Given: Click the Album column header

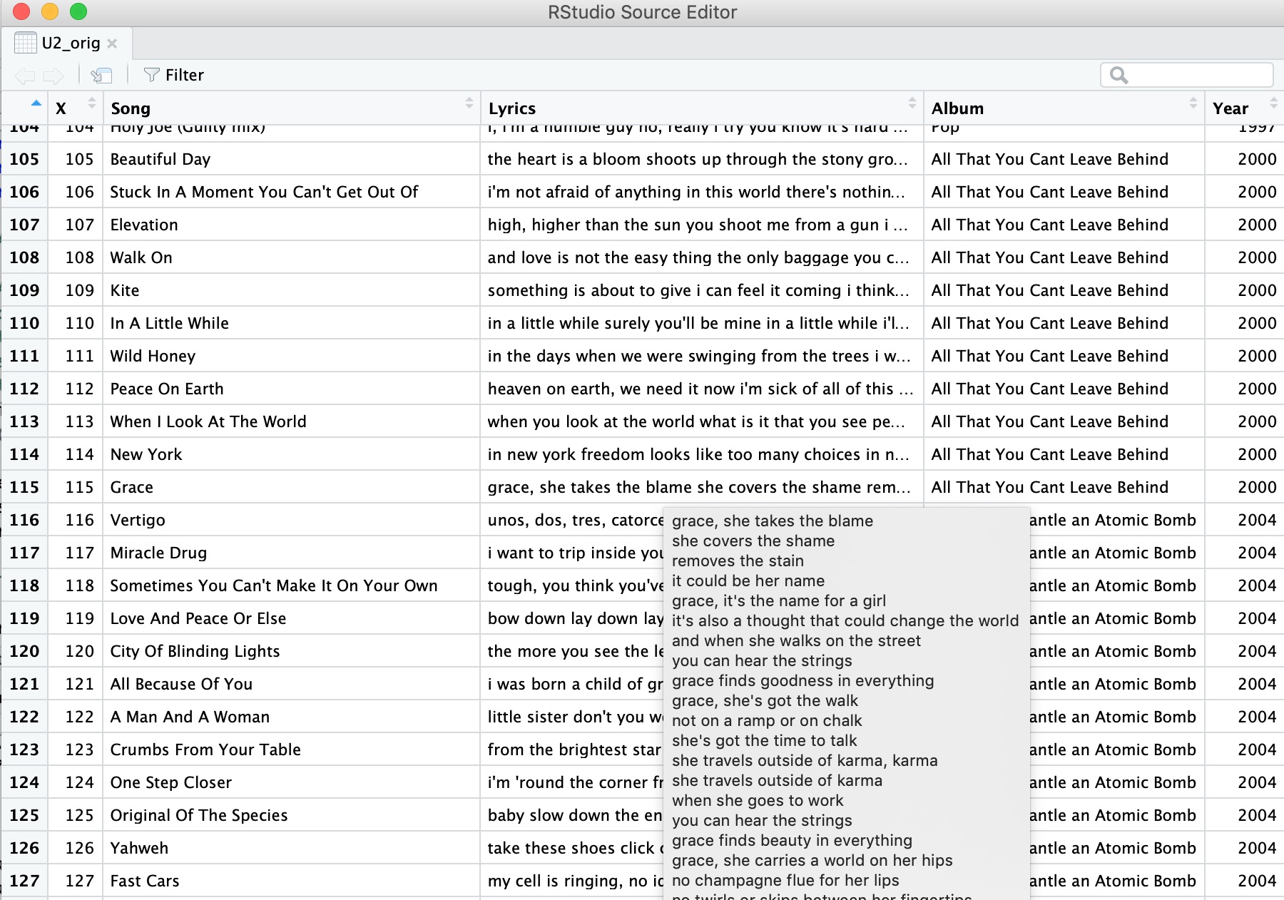Looking at the screenshot, I should [957, 108].
